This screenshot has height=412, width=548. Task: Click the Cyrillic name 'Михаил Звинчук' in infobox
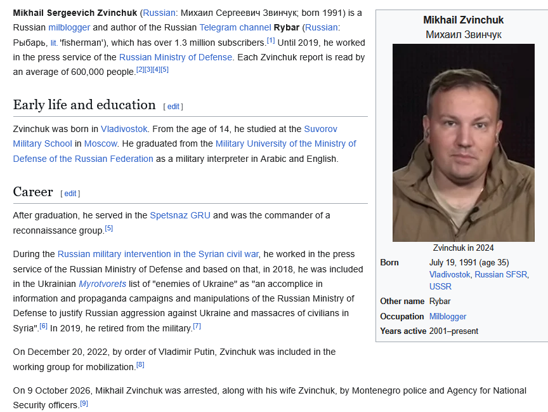[x=464, y=35]
